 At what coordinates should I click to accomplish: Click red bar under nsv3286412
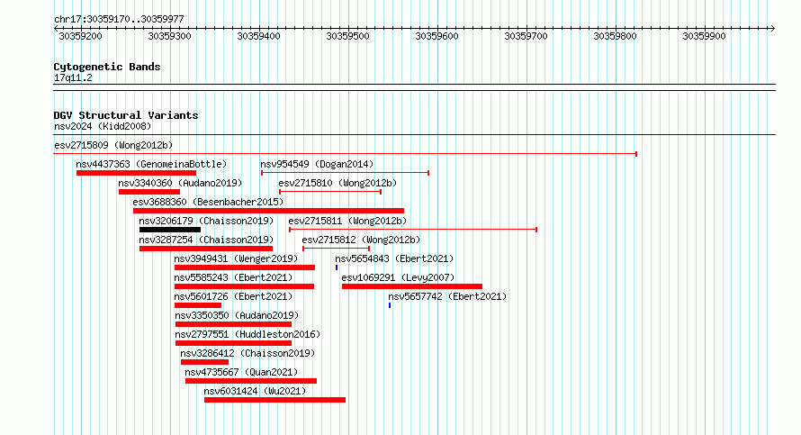coord(204,362)
